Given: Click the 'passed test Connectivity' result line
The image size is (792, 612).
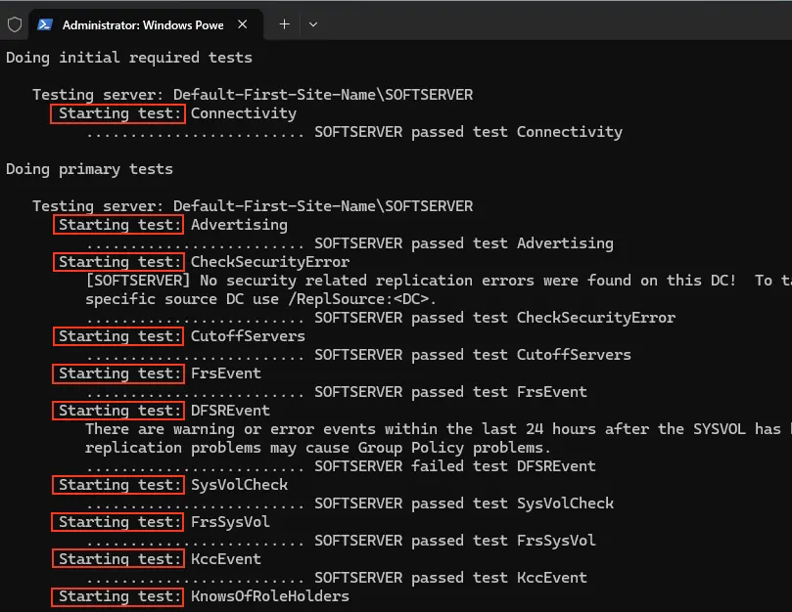Looking at the screenshot, I should coord(467,132).
